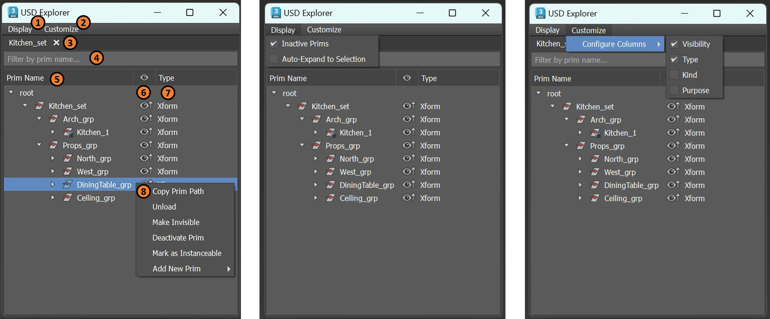The image size is (770, 319).
Task: Uncheck the Visibility column option
Action: click(x=674, y=44)
